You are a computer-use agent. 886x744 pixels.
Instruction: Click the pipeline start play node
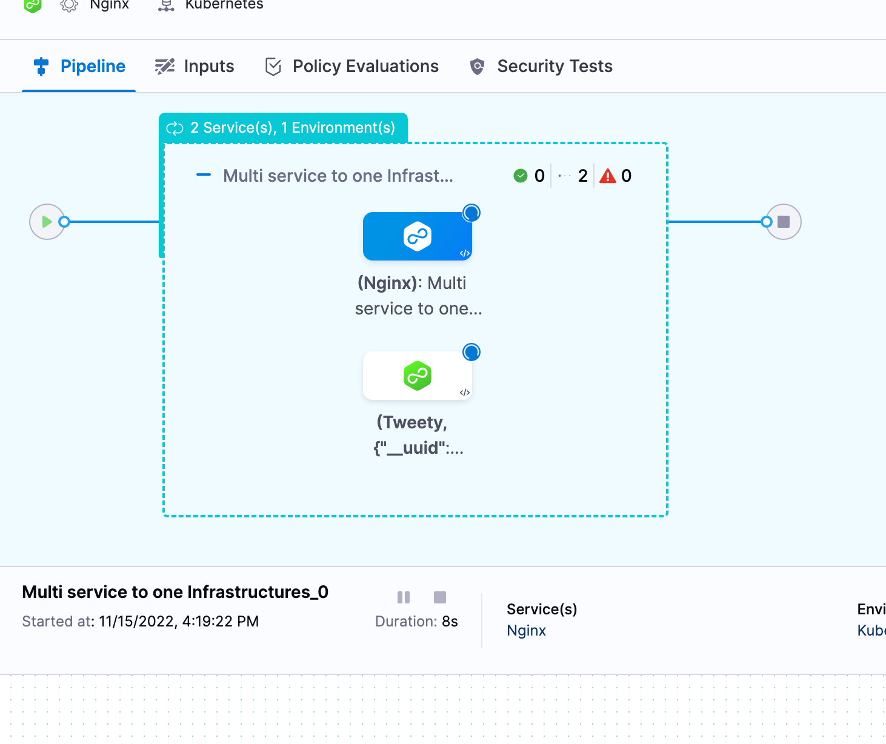point(47,222)
